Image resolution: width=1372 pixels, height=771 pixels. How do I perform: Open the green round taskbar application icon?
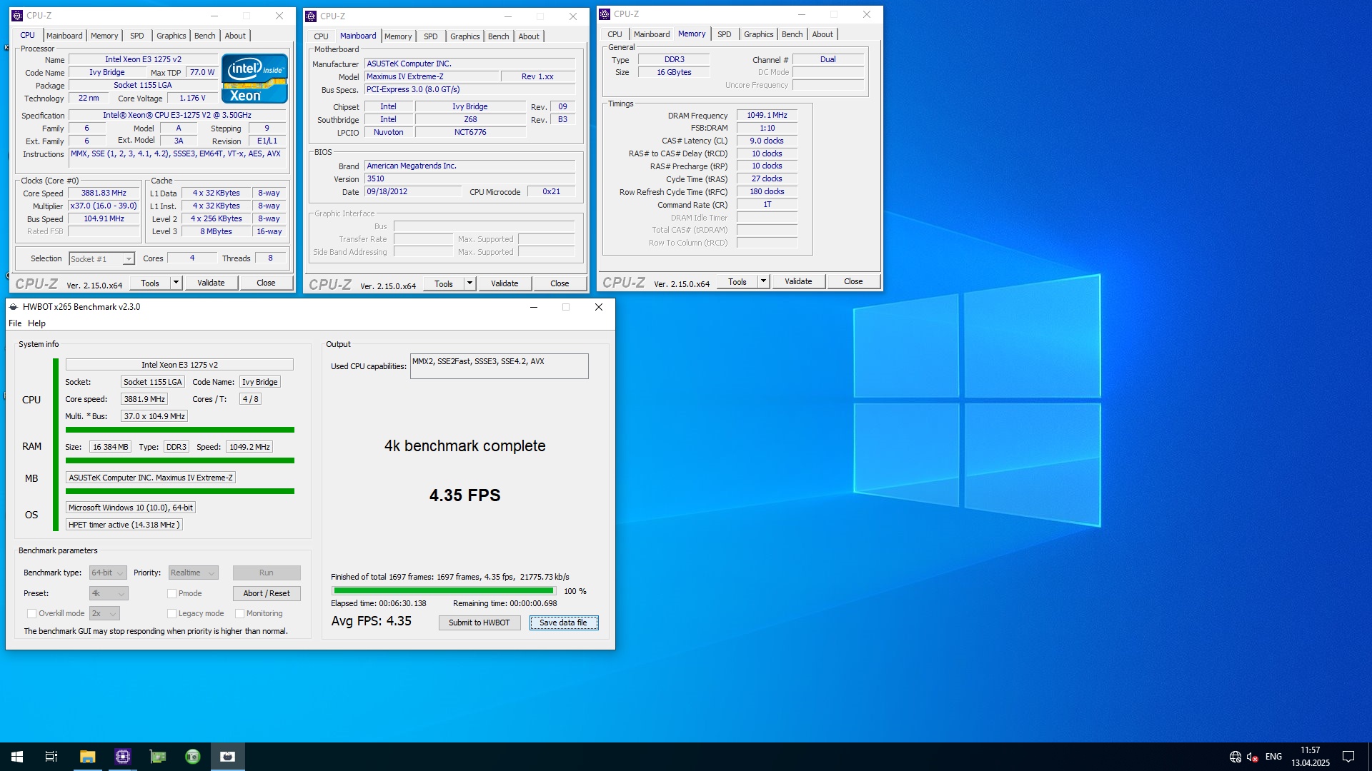coord(193,757)
